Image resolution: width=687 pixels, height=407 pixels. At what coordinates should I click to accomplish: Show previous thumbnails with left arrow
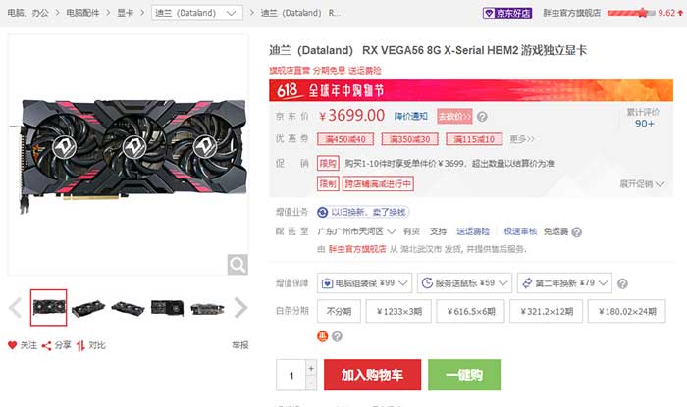pos(16,307)
